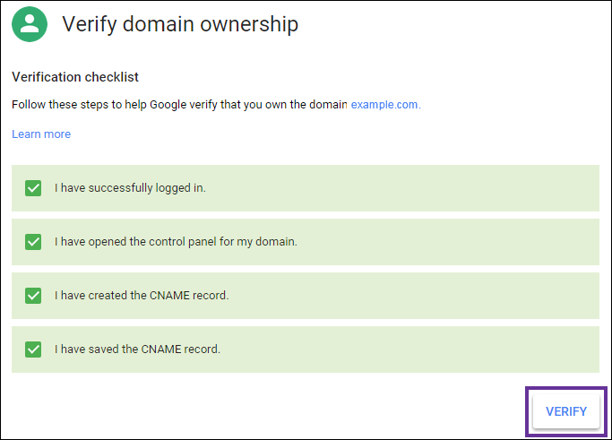Click the green account avatar icon
The height and width of the screenshot is (440, 612).
pyautogui.click(x=30, y=25)
